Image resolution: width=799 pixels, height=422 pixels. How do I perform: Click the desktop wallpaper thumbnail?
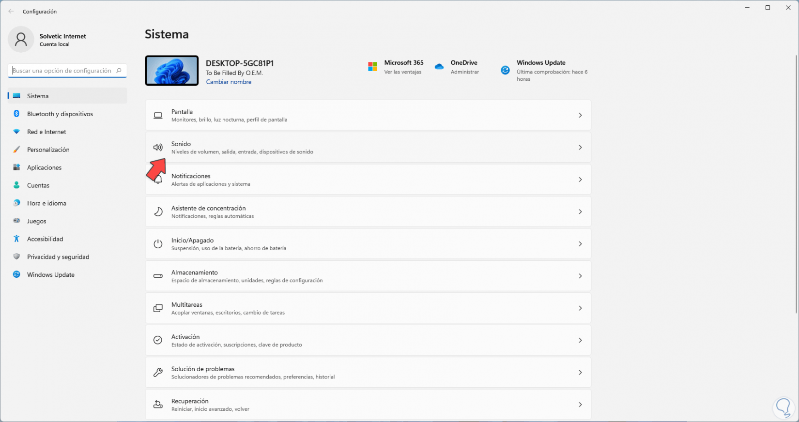pos(172,71)
